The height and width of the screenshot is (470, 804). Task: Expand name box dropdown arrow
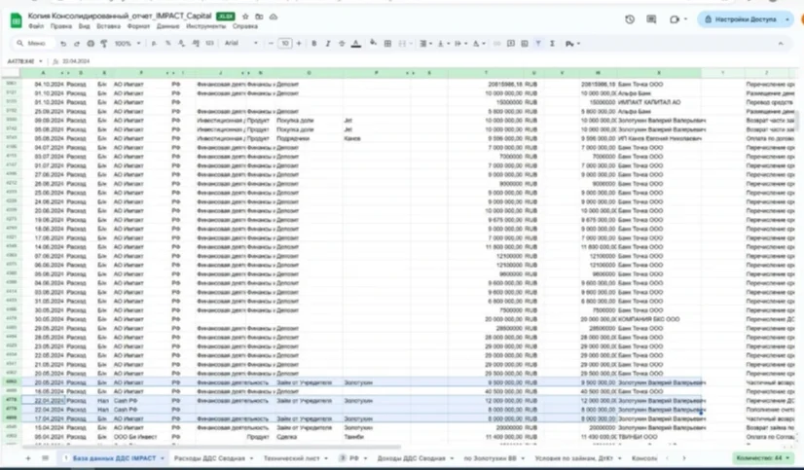41,61
